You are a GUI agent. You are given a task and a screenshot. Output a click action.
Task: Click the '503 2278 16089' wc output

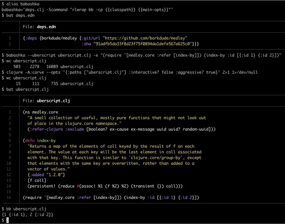click(x=53, y=66)
